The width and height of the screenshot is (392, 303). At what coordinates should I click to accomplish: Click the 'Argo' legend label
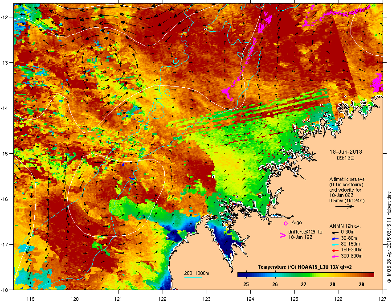point(297,222)
